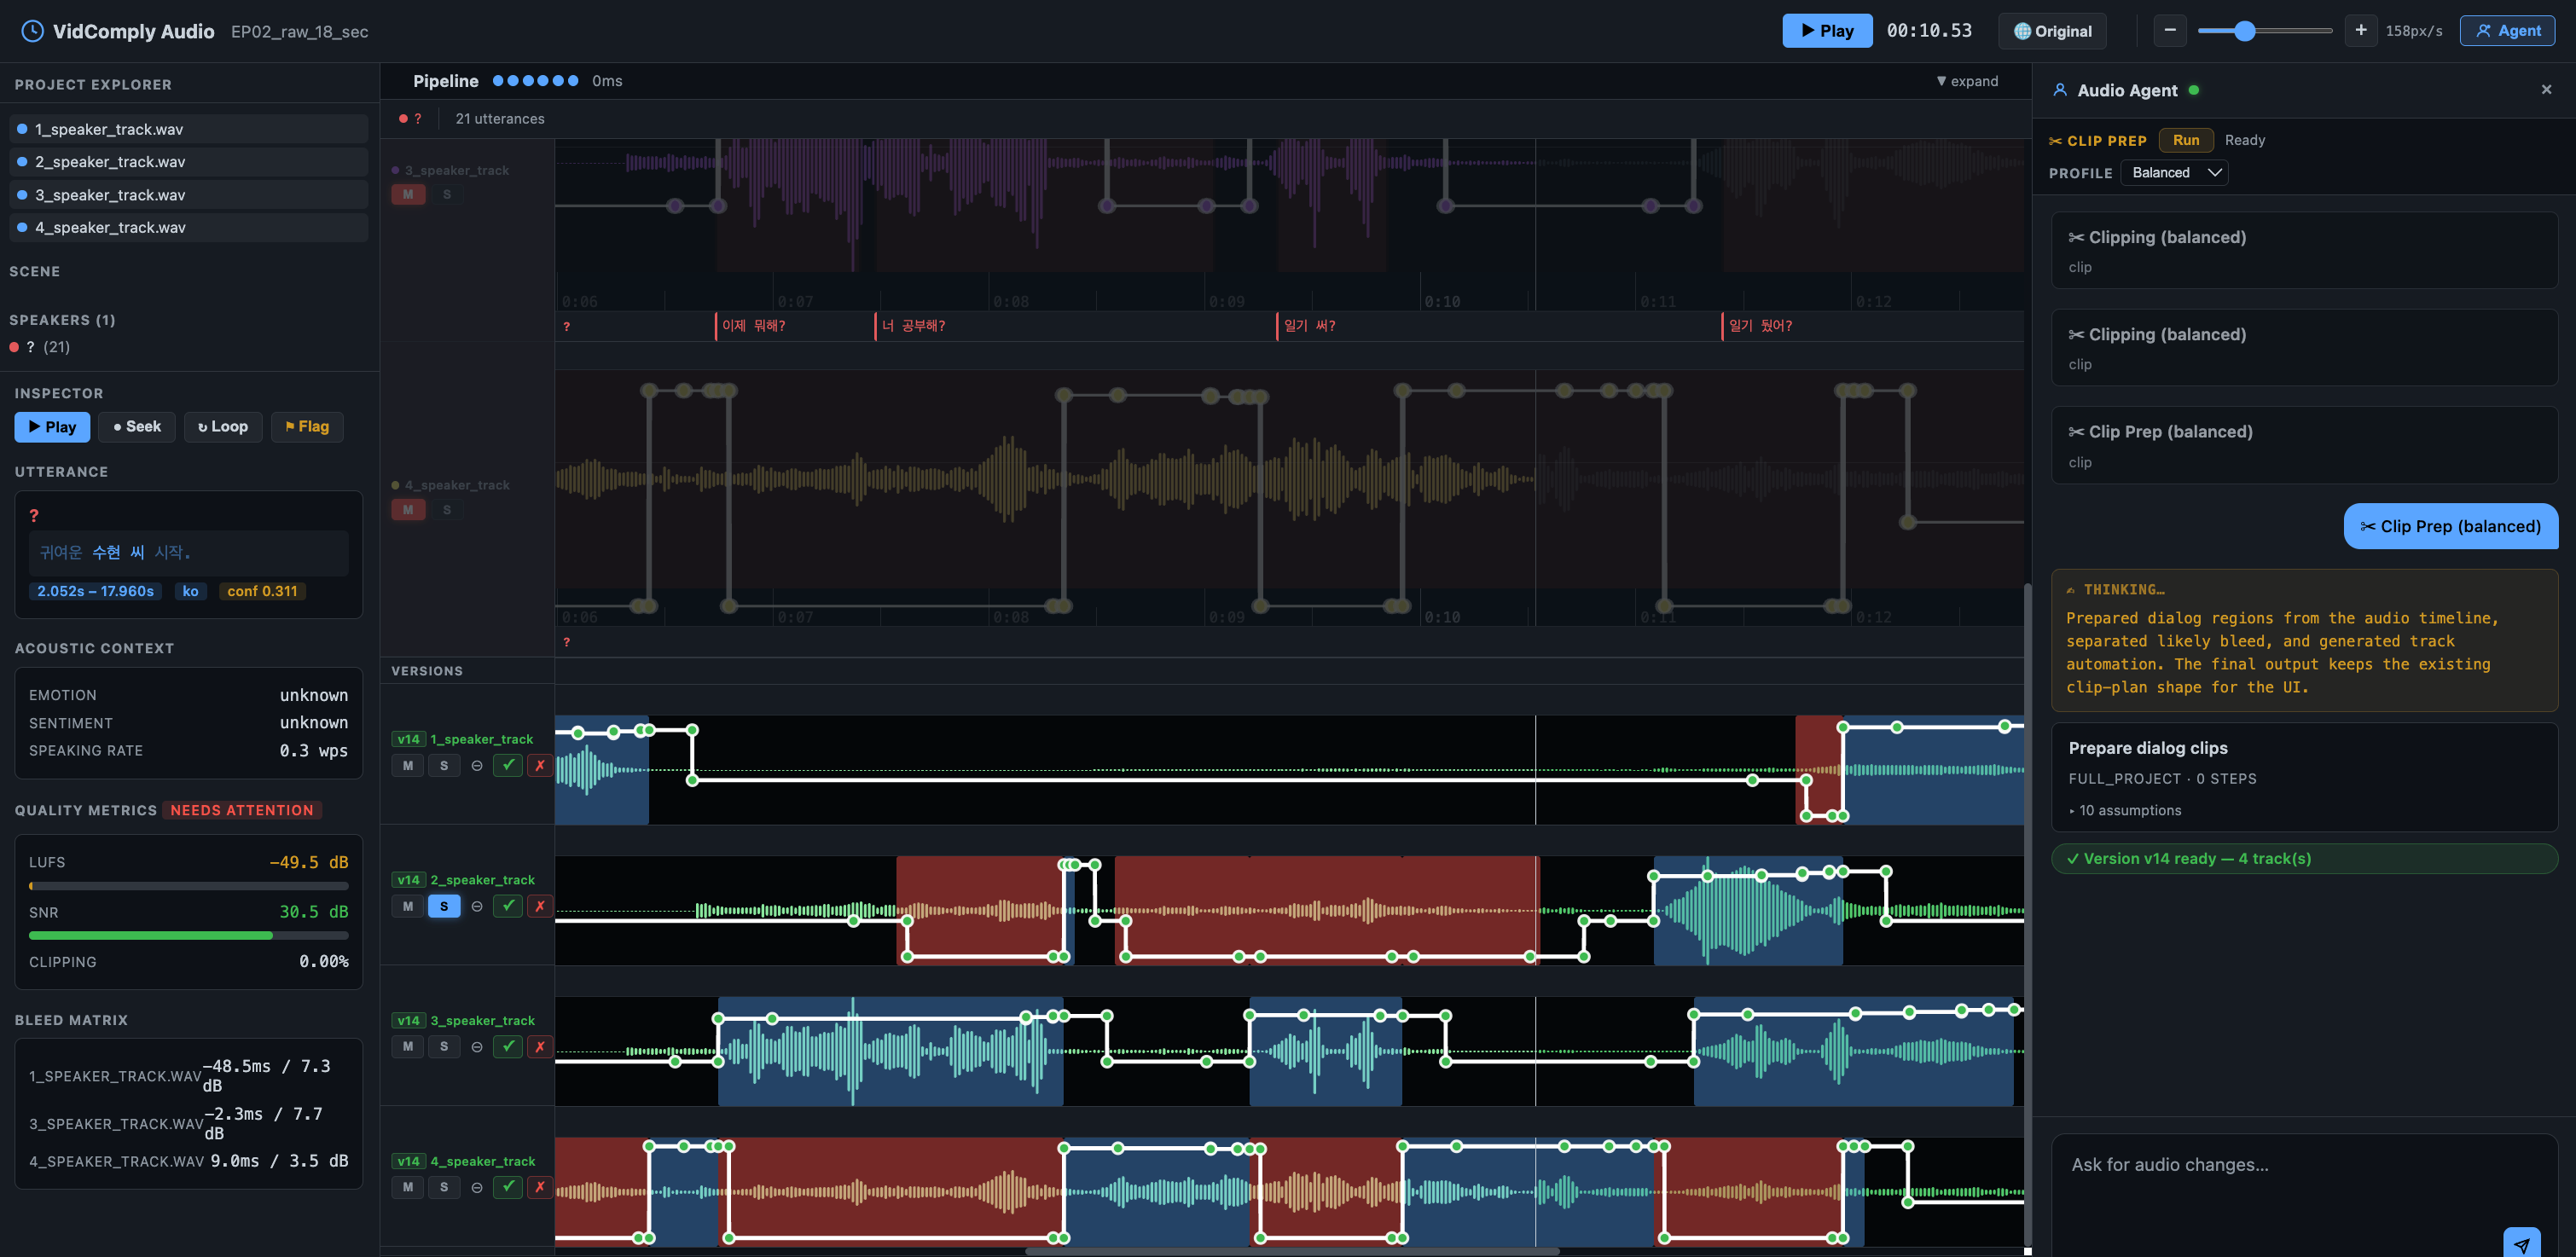Image resolution: width=2576 pixels, height=1257 pixels.
Task: Mute the 4_speaker_track version
Action: 407,1187
